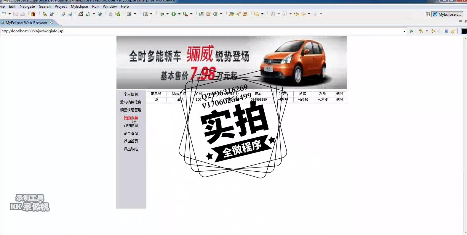Image resolution: width=467 pixels, height=235 pixels.
Task: Open the Project menu
Action: click(x=61, y=6)
